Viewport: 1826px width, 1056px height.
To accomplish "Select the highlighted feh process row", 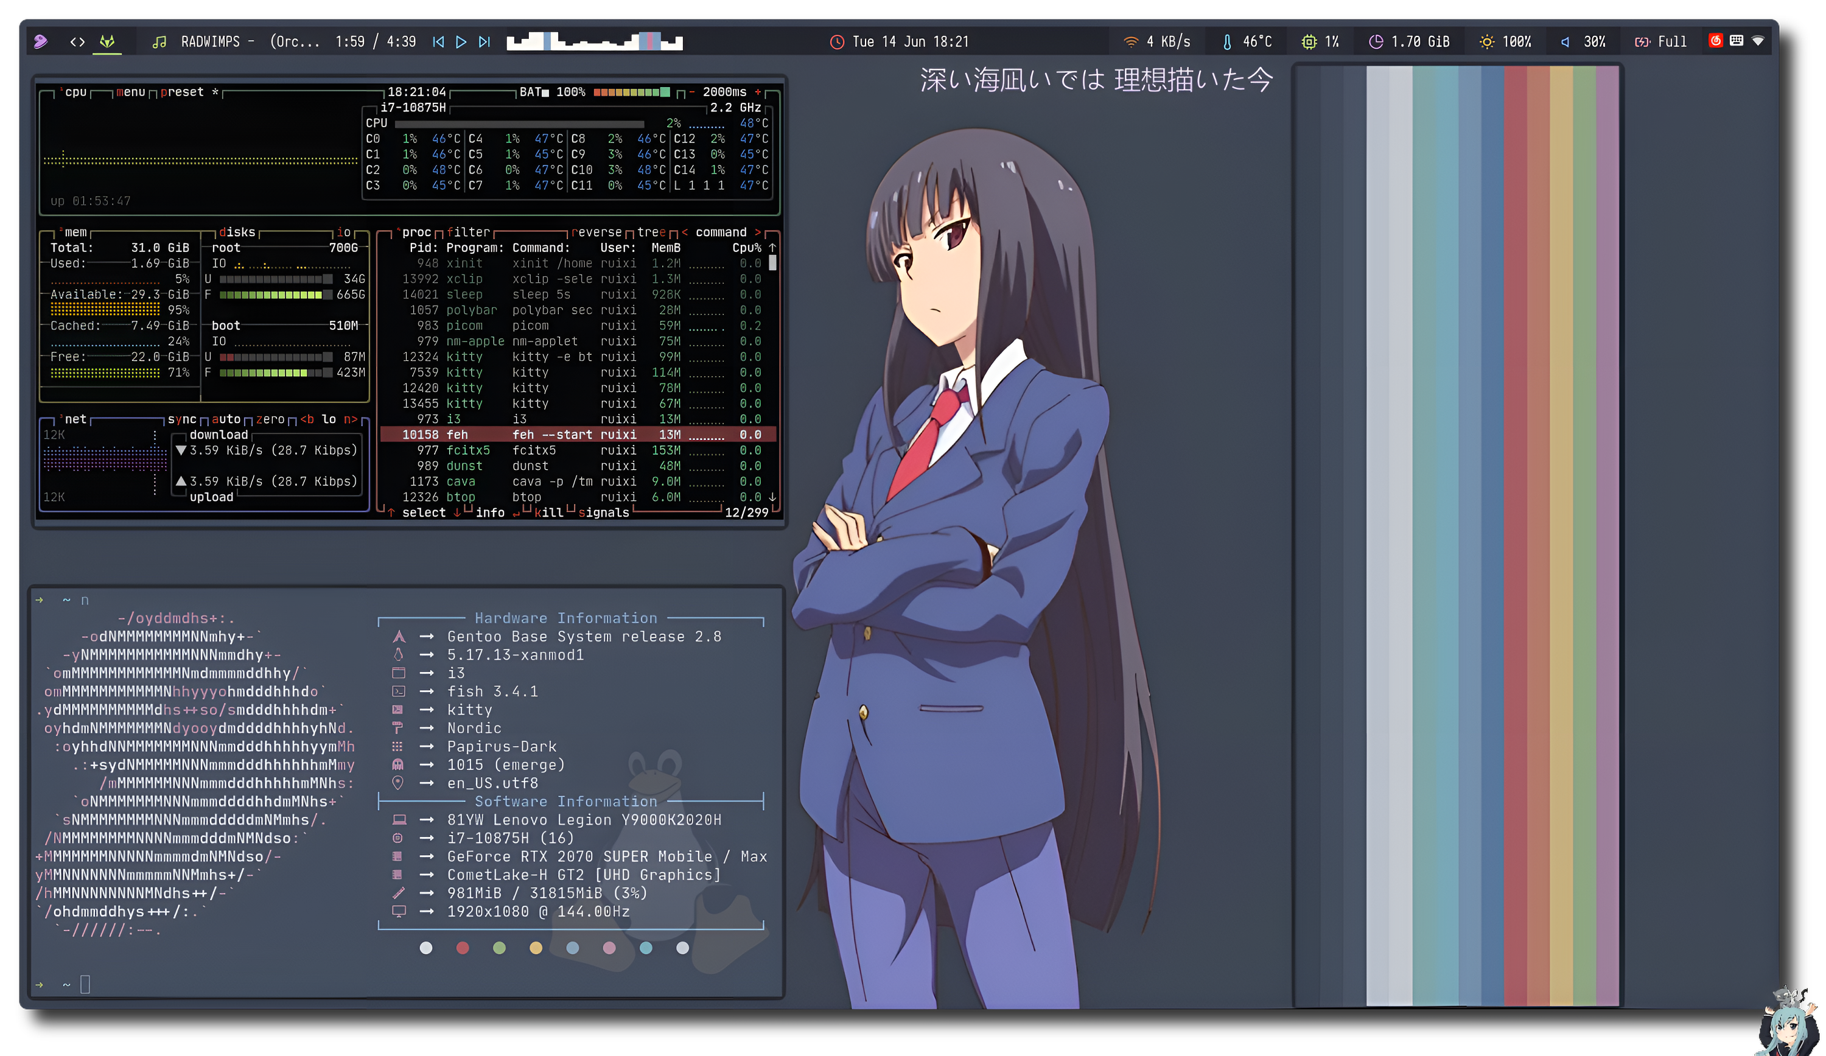I will [x=578, y=435].
